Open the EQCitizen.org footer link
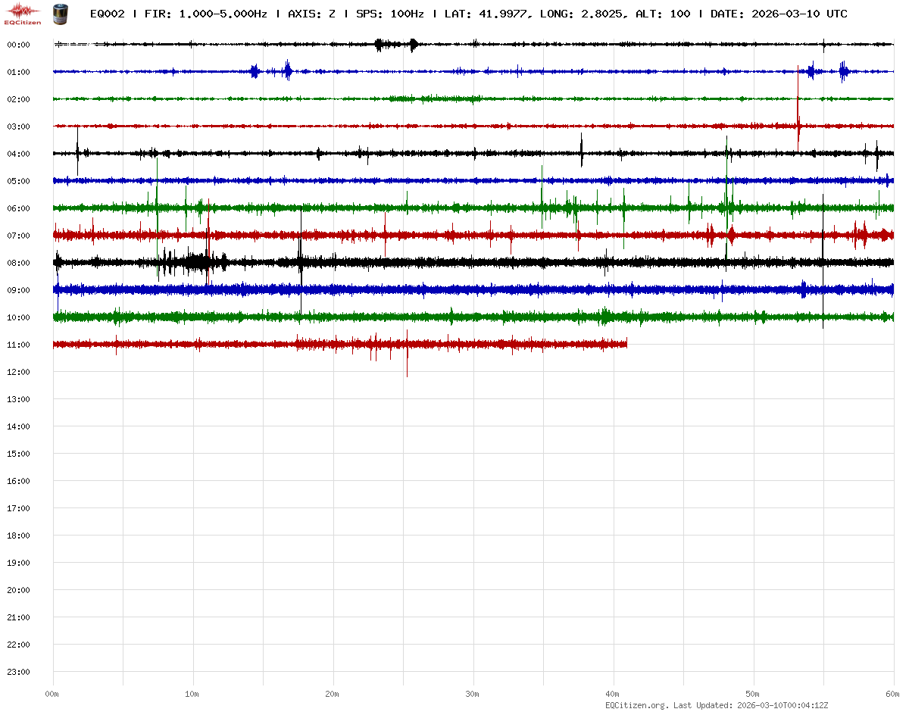This screenshot has width=909, height=712. tap(637, 705)
